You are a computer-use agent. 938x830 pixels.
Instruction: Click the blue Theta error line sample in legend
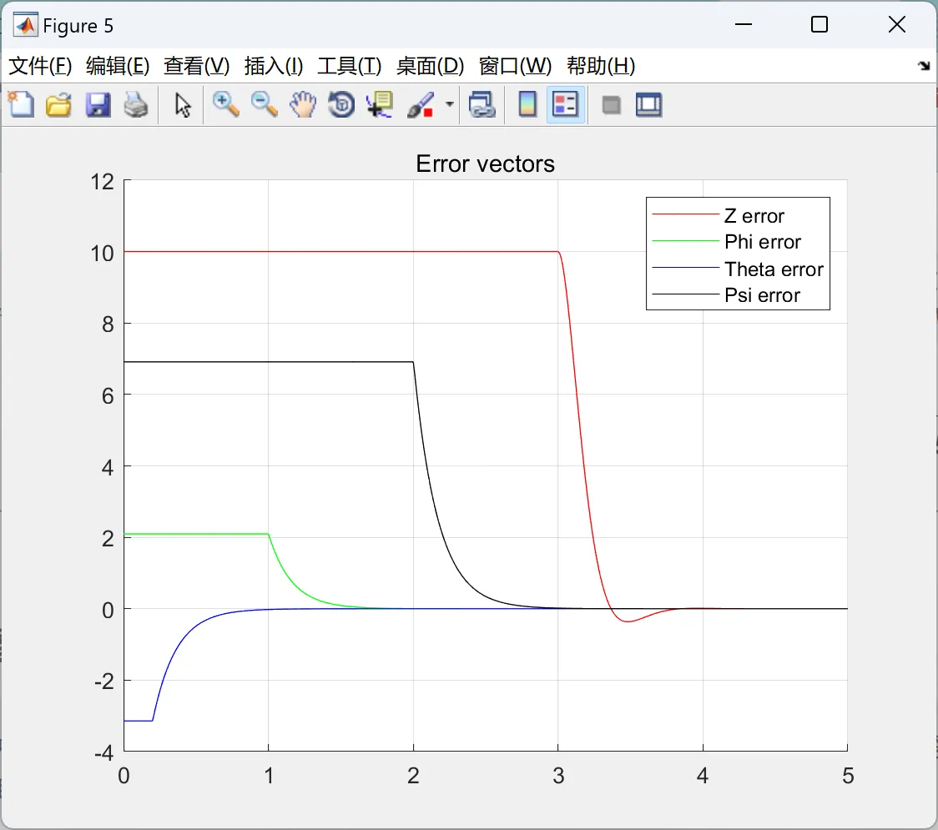pos(685,267)
